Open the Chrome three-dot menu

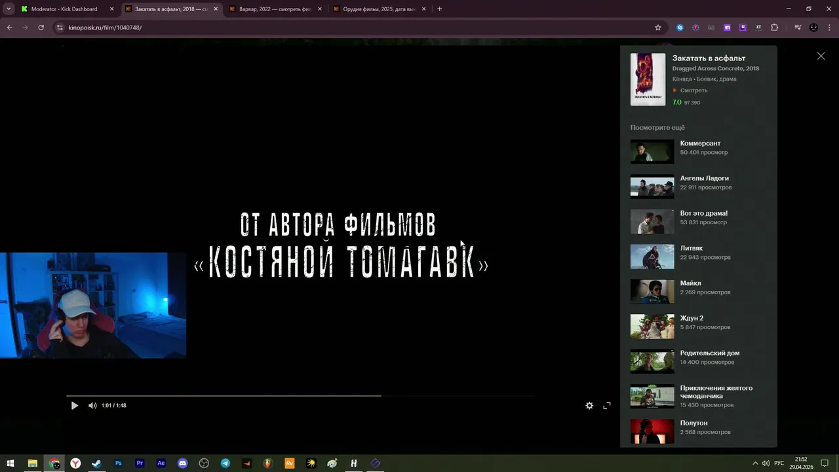(829, 28)
